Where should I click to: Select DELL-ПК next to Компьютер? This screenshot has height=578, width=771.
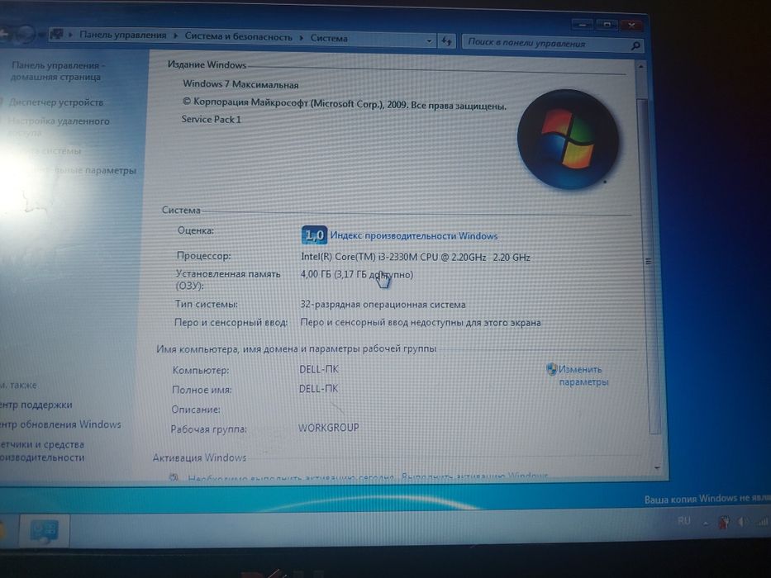pos(319,369)
